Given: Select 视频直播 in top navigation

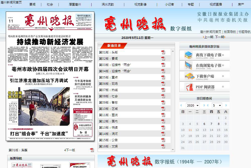Looking at the screenshot, I should 216,4.
